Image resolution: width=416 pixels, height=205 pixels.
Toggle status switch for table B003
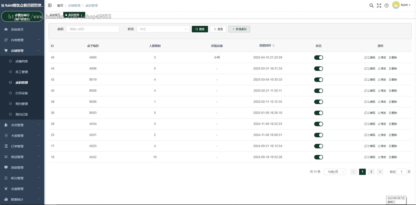tap(319, 113)
